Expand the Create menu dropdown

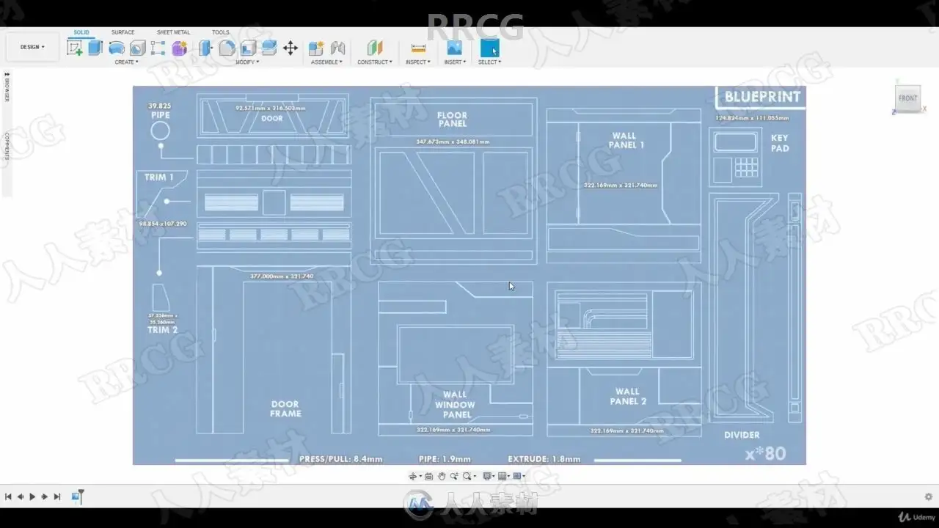click(126, 62)
